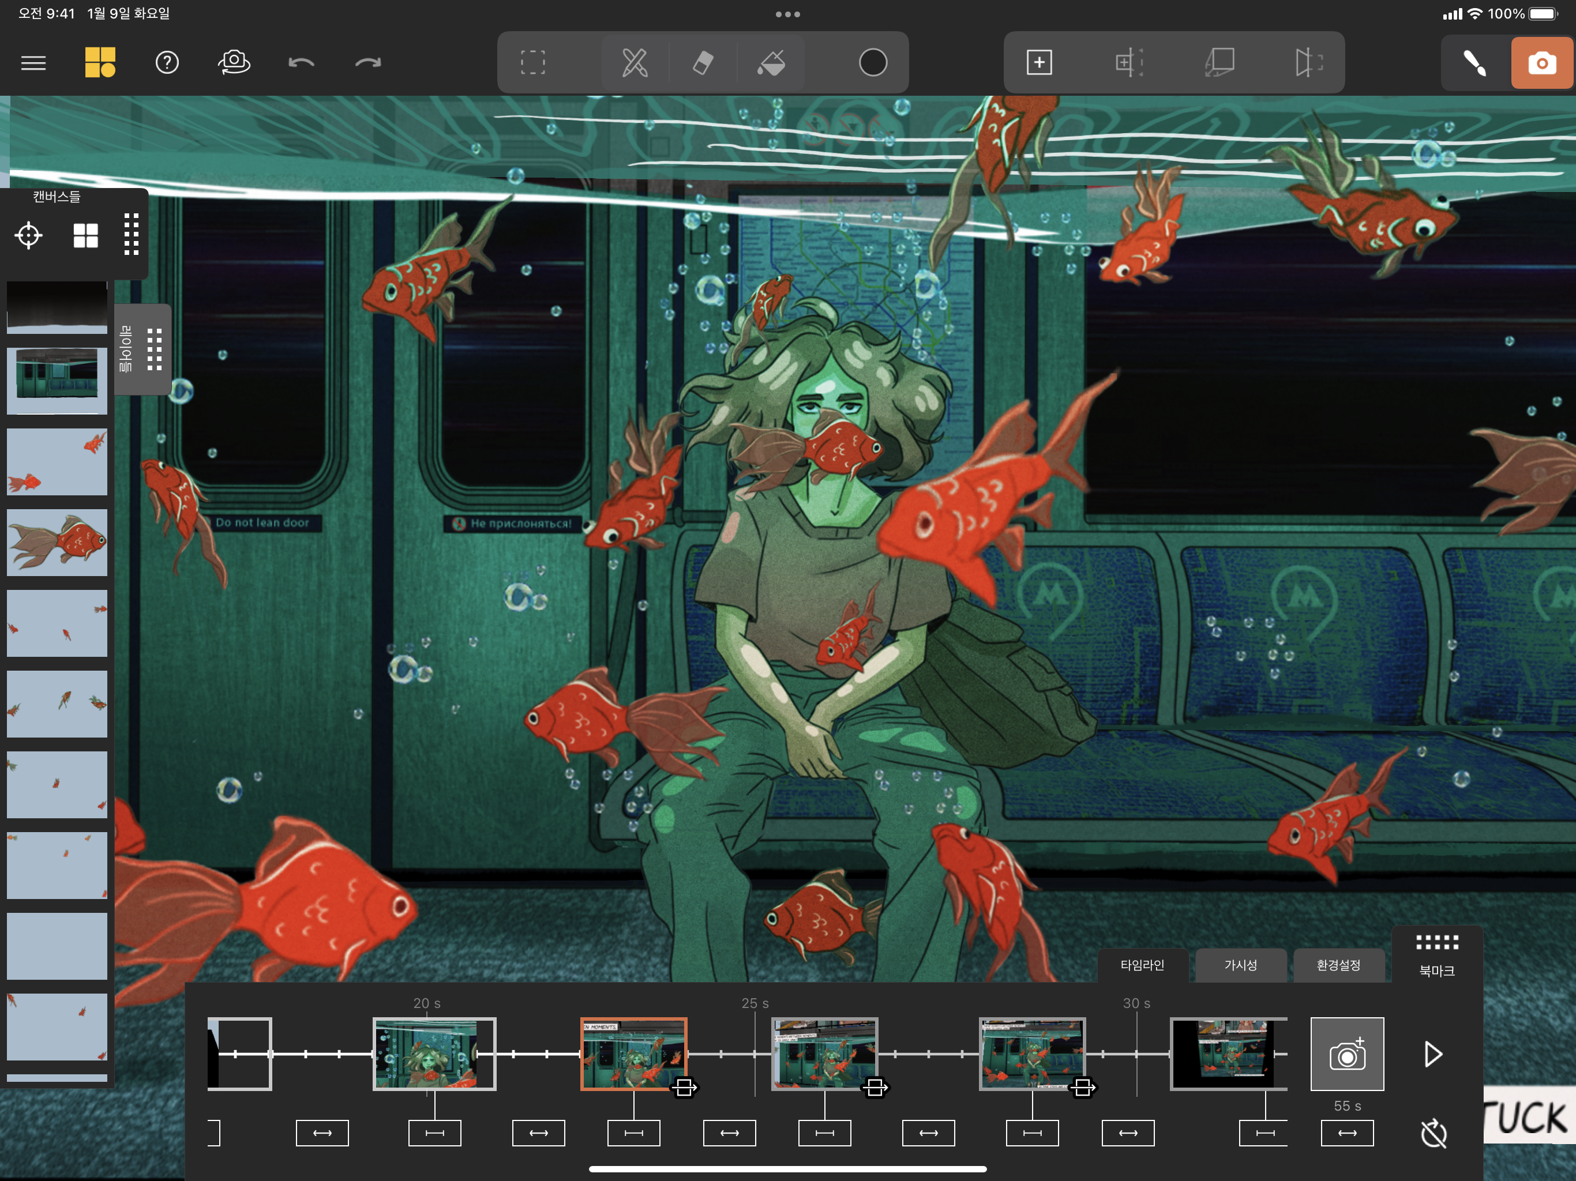
Task: Switch to the orange camera mode
Action: 1542,63
